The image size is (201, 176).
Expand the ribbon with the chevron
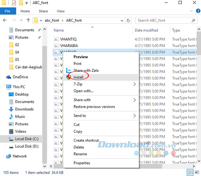[191, 11]
